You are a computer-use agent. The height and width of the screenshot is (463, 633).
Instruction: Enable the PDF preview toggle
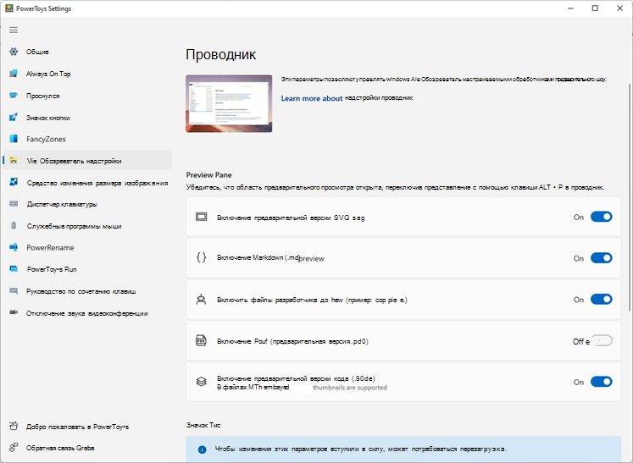pyautogui.click(x=602, y=341)
